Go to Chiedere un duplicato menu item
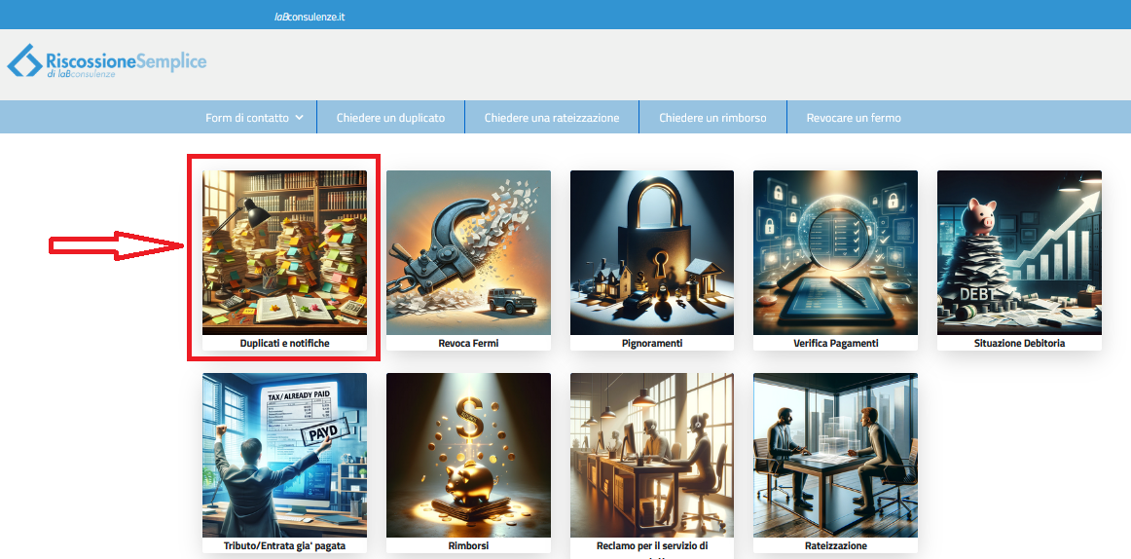The image size is (1131, 559). pyautogui.click(x=390, y=118)
